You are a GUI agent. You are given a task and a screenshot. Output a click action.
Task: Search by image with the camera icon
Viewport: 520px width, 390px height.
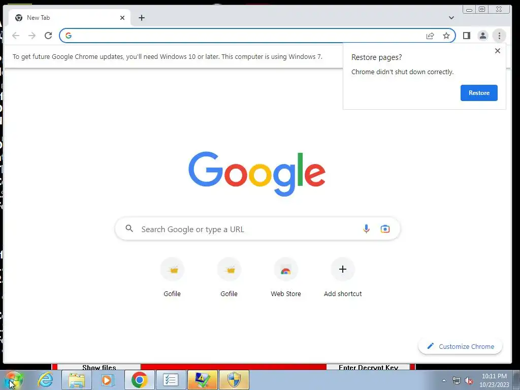tap(385, 229)
